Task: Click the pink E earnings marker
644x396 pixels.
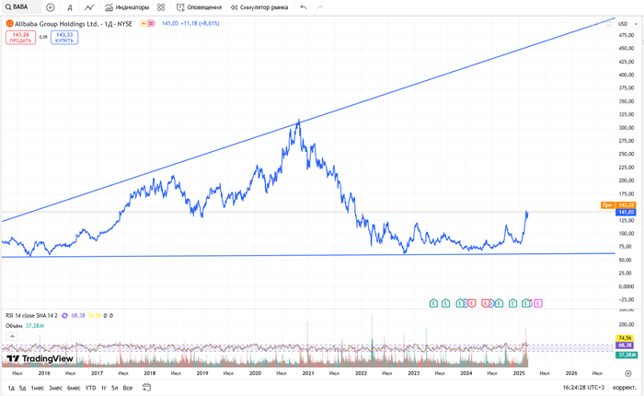Action: pyautogui.click(x=538, y=304)
